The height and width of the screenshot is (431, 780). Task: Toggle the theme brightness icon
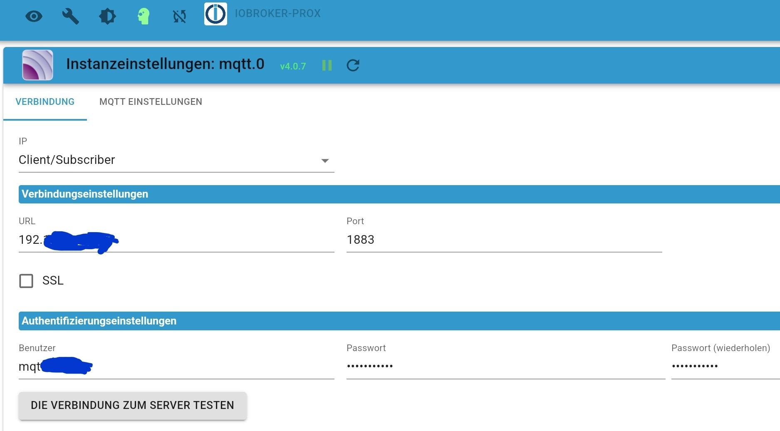(107, 16)
